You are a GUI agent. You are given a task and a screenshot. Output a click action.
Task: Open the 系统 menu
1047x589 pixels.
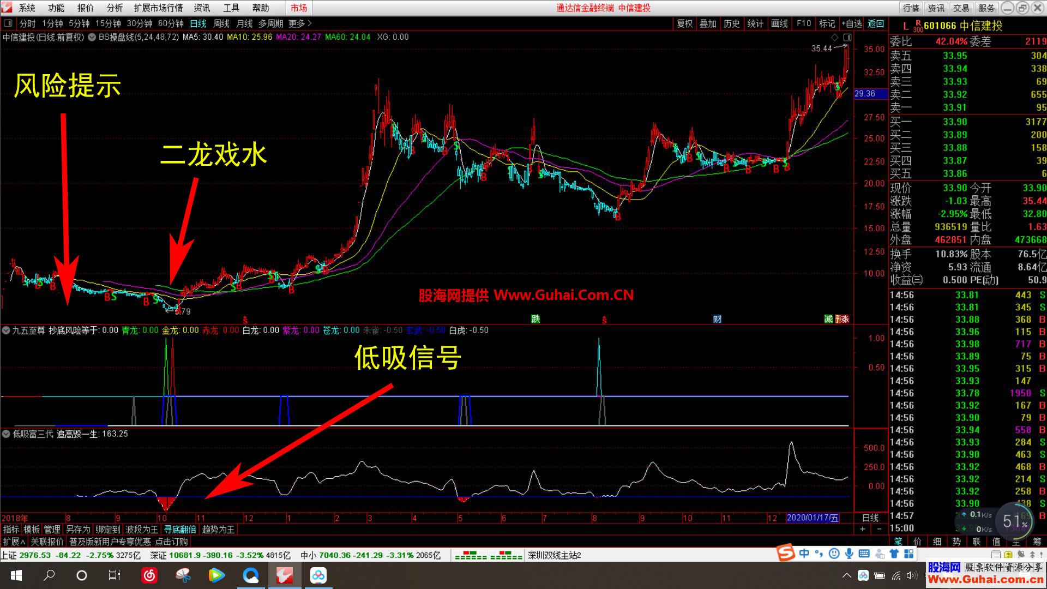click(27, 8)
